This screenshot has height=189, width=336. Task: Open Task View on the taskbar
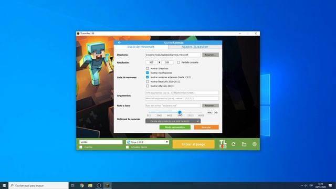click(73, 185)
